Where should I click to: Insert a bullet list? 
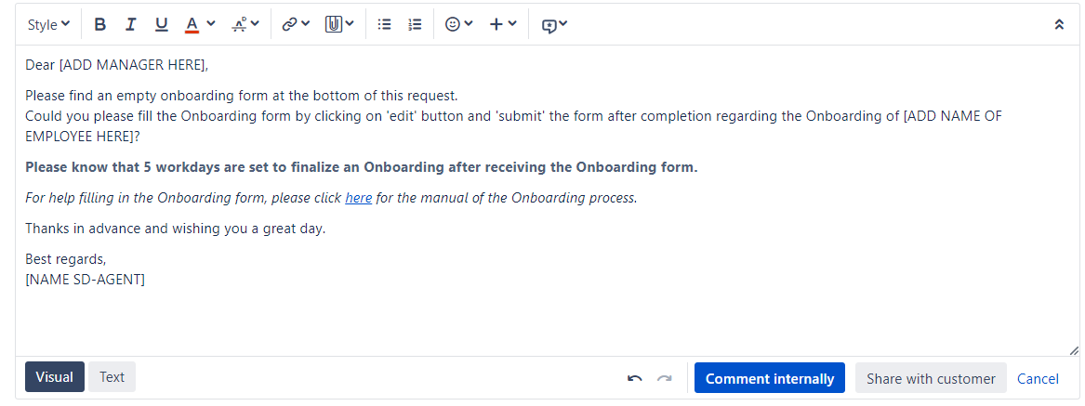pos(384,24)
